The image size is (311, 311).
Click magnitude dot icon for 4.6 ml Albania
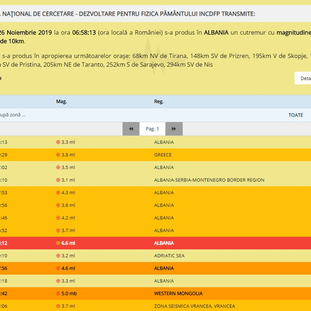[x=58, y=268]
